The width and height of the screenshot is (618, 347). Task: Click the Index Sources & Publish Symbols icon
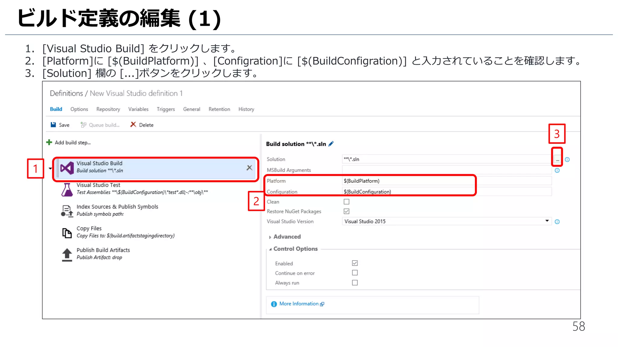click(67, 211)
